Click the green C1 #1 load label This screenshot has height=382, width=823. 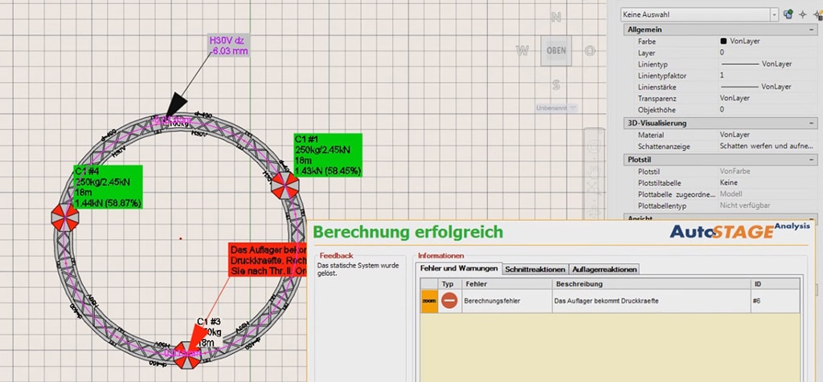(328, 155)
